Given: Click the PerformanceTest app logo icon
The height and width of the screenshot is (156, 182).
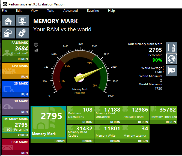Looking at the screenshot, I should click(5, 4).
